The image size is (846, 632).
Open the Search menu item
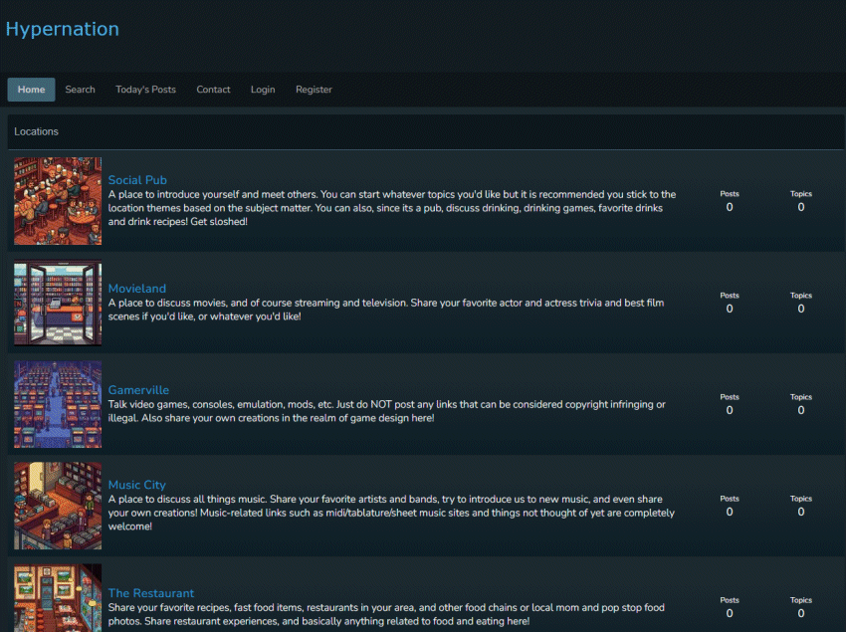pos(81,90)
